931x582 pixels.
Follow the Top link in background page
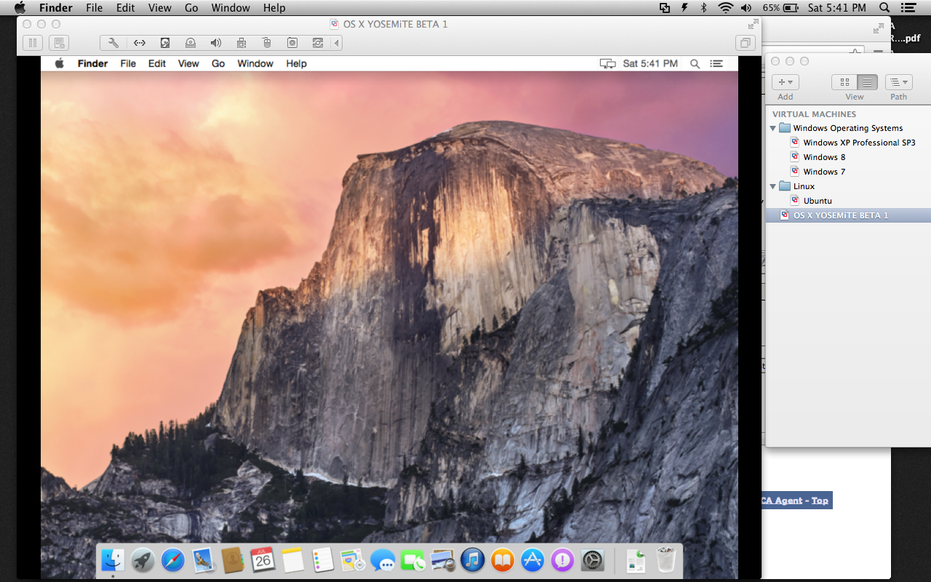tap(820, 501)
